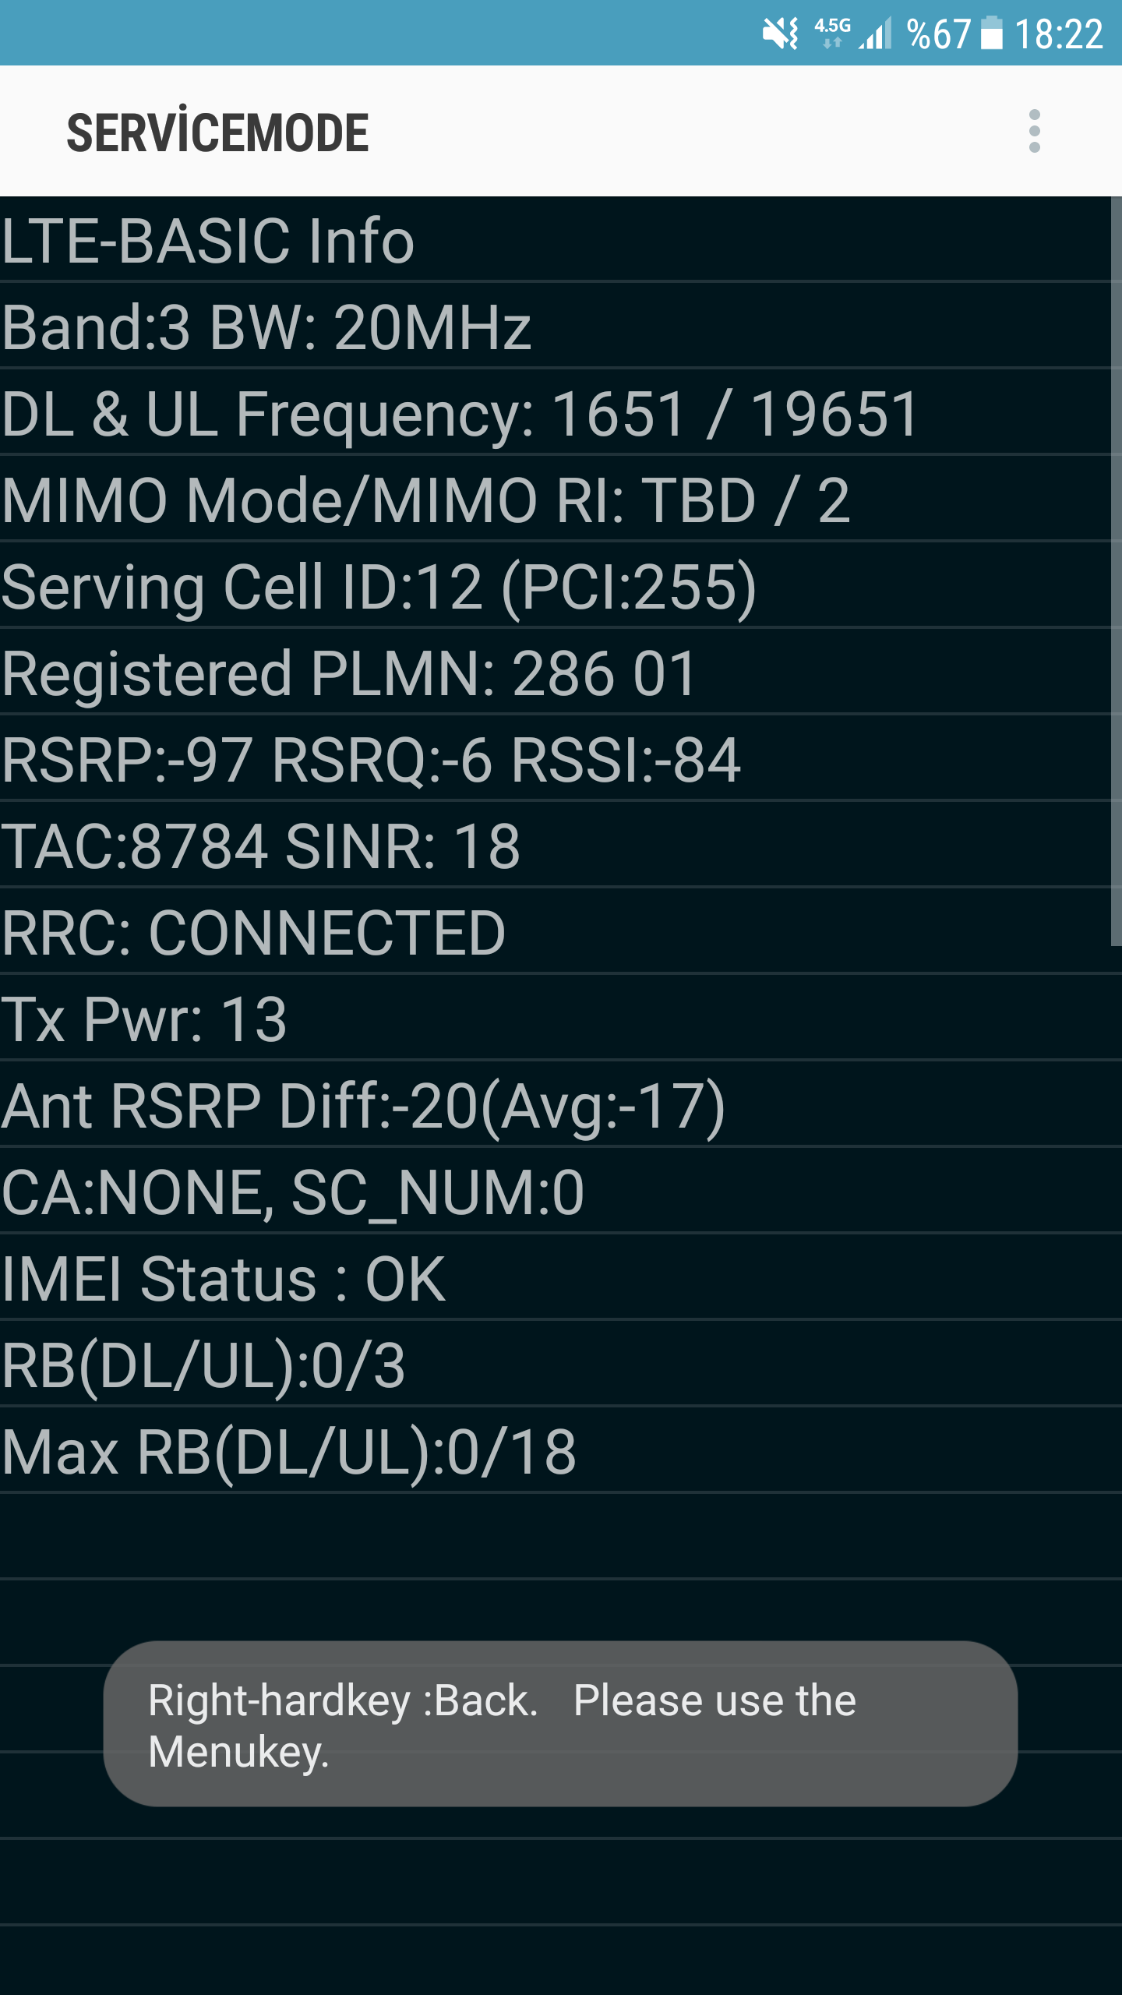Click the vertical scrollbar on right edge
This screenshot has width=1122, height=1995.
pyautogui.click(x=1116, y=571)
